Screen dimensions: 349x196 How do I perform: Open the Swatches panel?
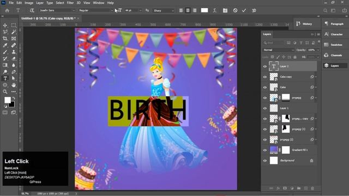click(334, 45)
